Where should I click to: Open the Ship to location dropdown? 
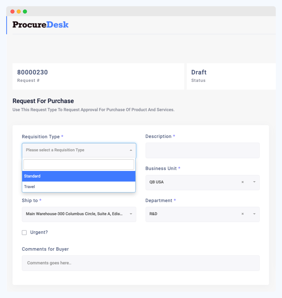point(79,214)
